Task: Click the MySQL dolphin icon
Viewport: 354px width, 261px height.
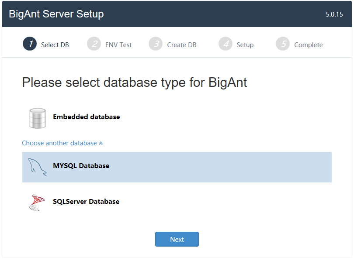Action: click(x=38, y=167)
